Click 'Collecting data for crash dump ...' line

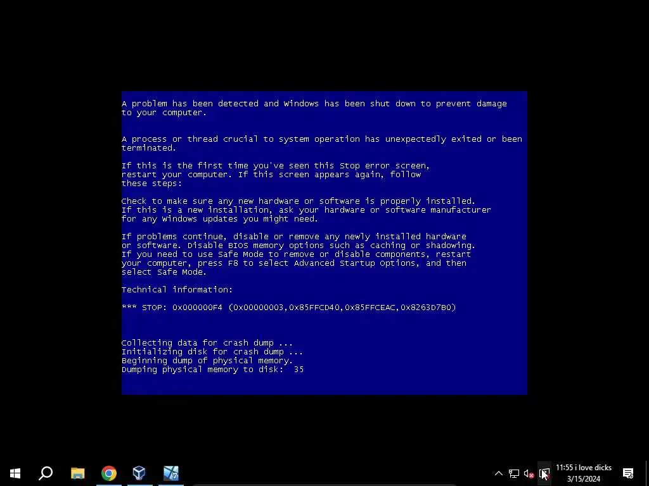tap(207, 343)
